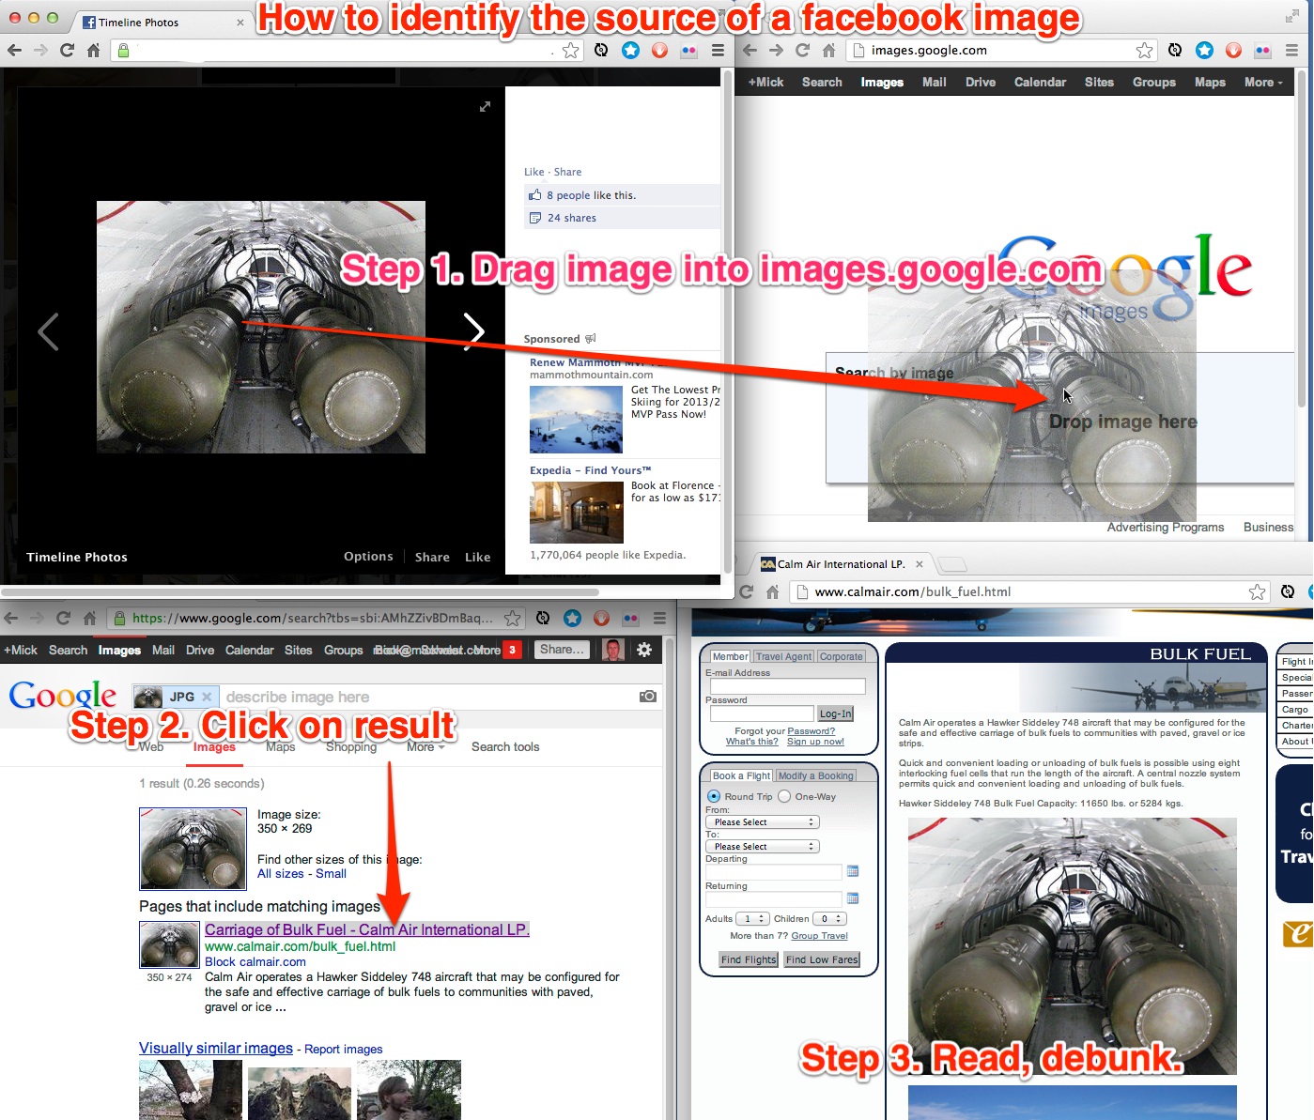Click fullscreen expand icon on Facebook photo
Image resolution: width=1314 pixels, height=1120 pixels.
[485, 107]
